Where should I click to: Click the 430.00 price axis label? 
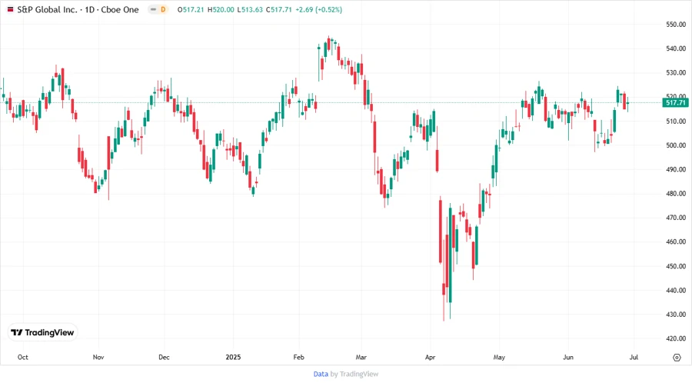[x=675, y=315]
